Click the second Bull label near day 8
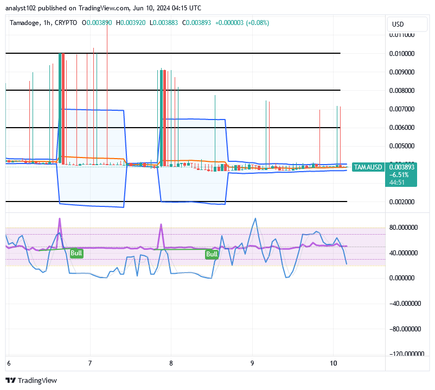Image resolution: width=435 pixels, height=390 pixels. click(212, 254)
